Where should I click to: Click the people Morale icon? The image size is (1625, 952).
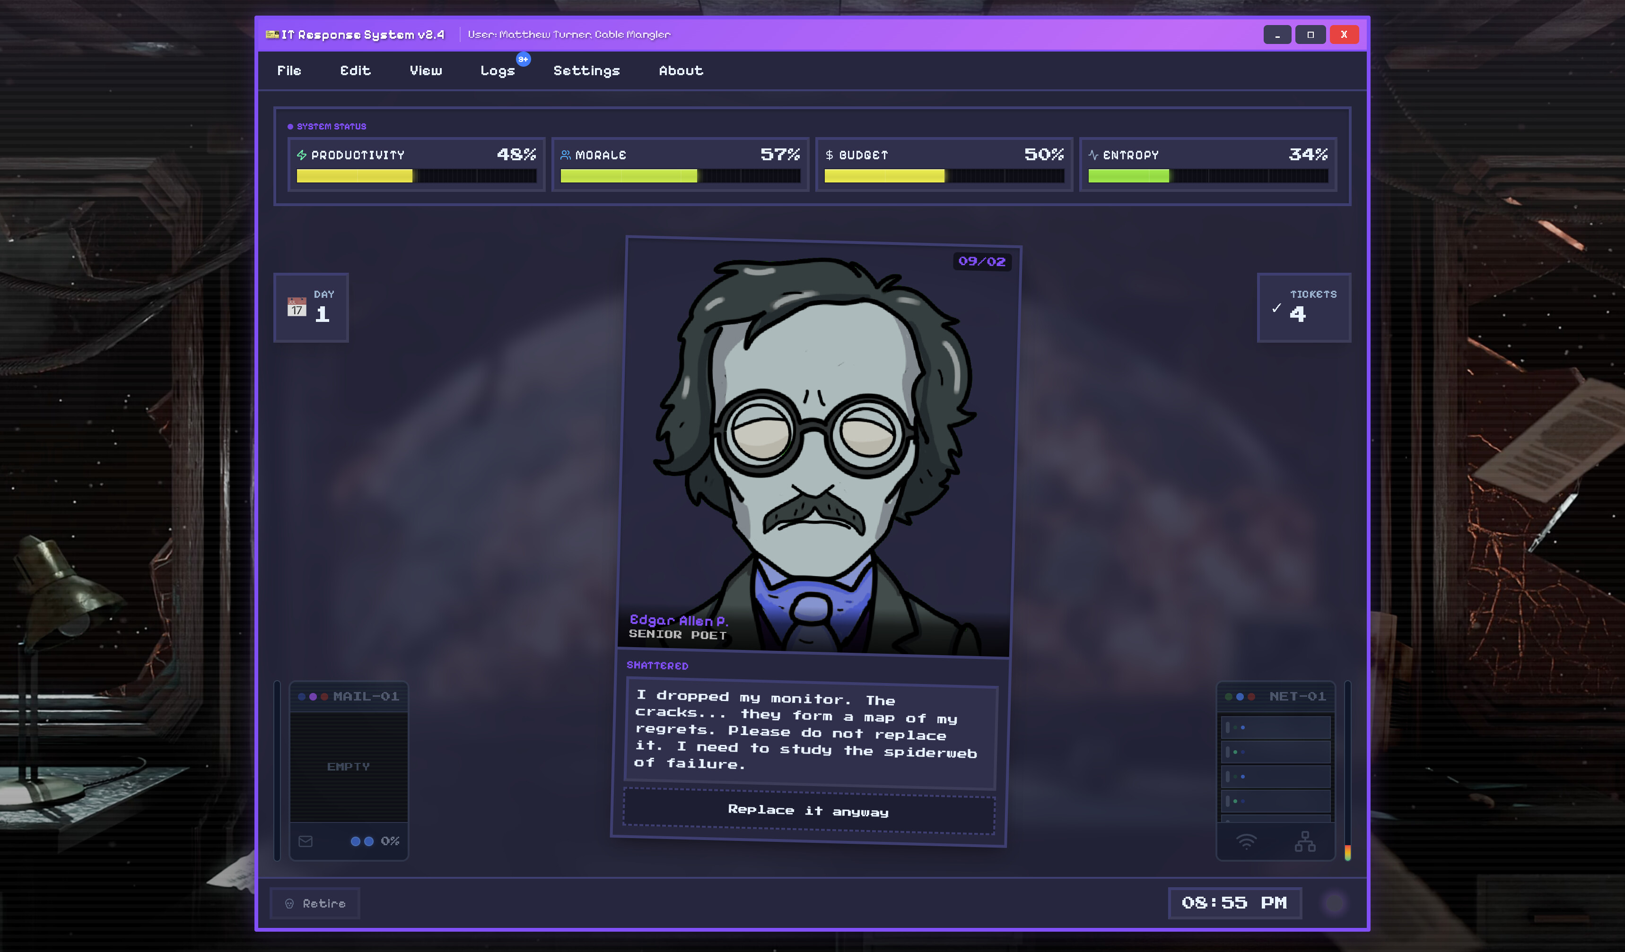point(566,155)
